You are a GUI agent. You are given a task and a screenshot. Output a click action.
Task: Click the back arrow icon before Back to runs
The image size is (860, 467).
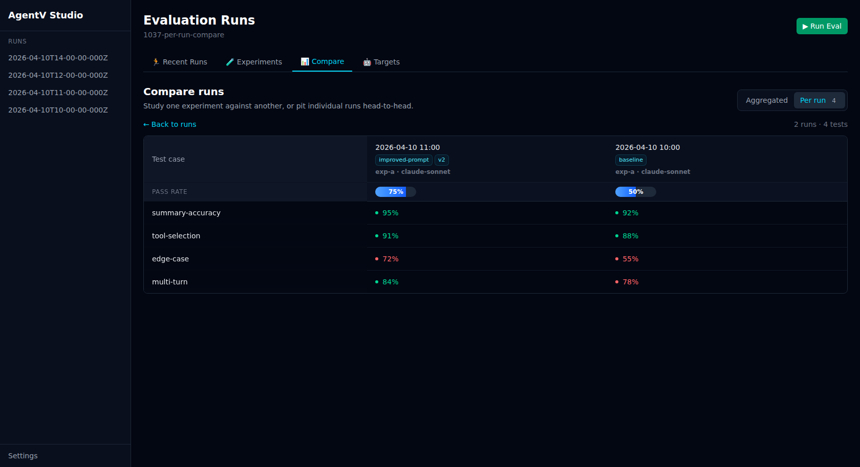point(146,124)
